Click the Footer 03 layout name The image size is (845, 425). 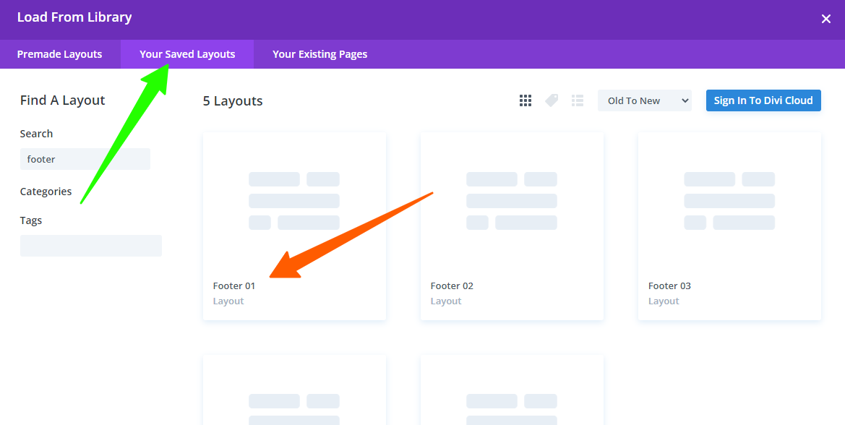[669, 286]
